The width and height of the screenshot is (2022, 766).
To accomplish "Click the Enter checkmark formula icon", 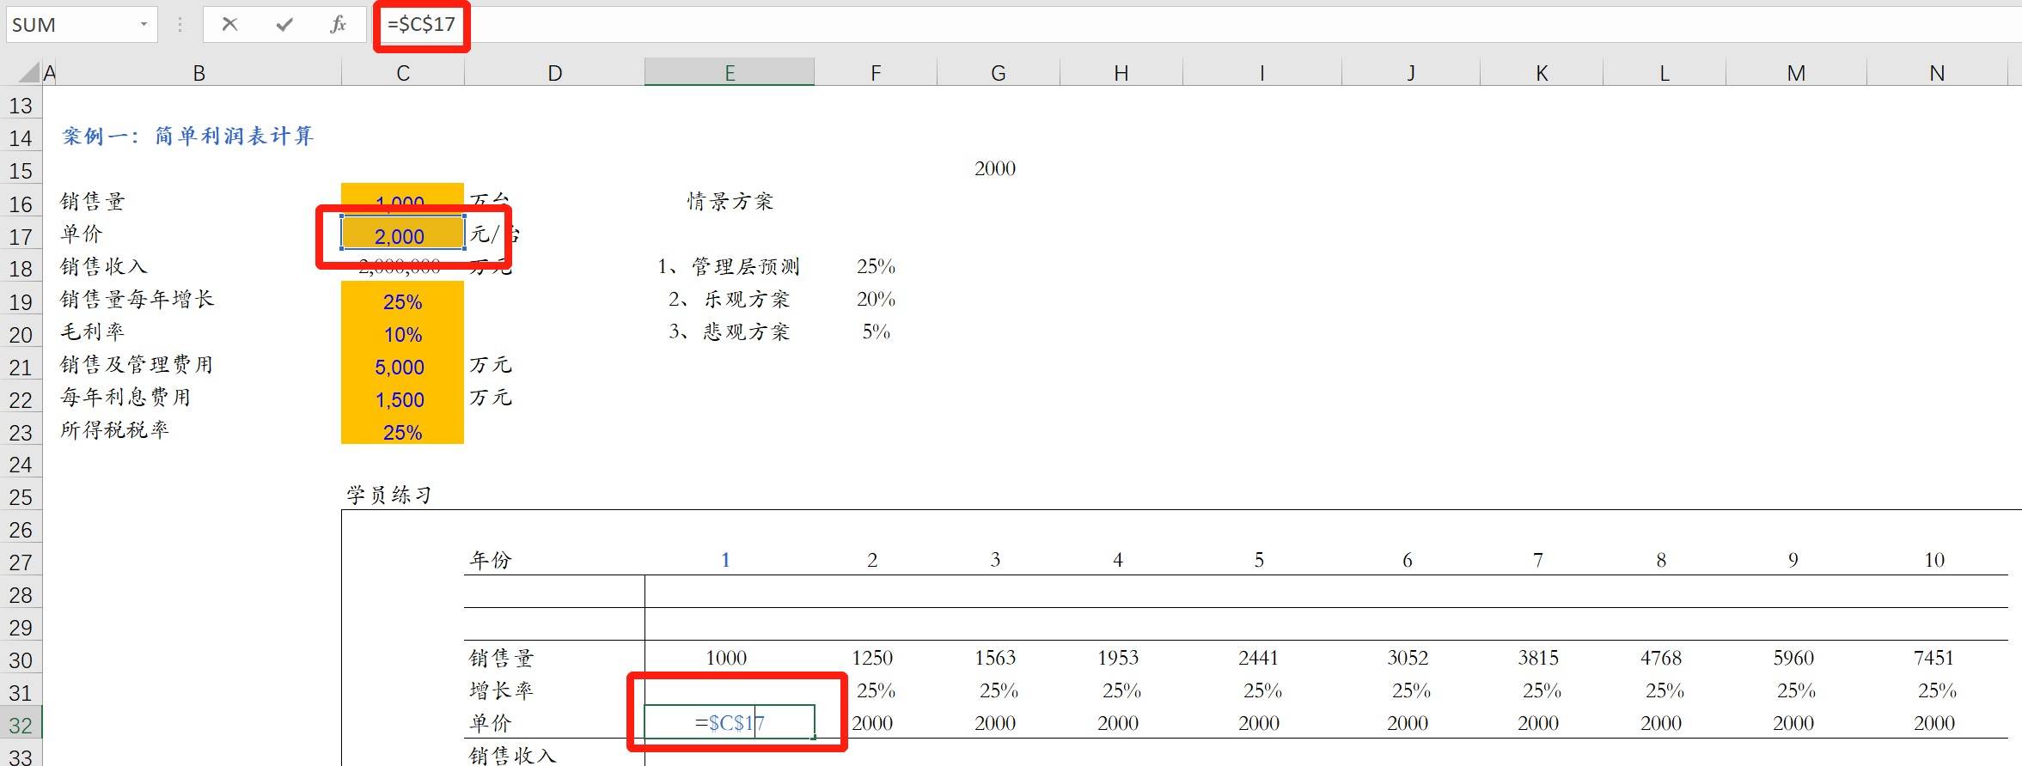I will pos(284,24).
